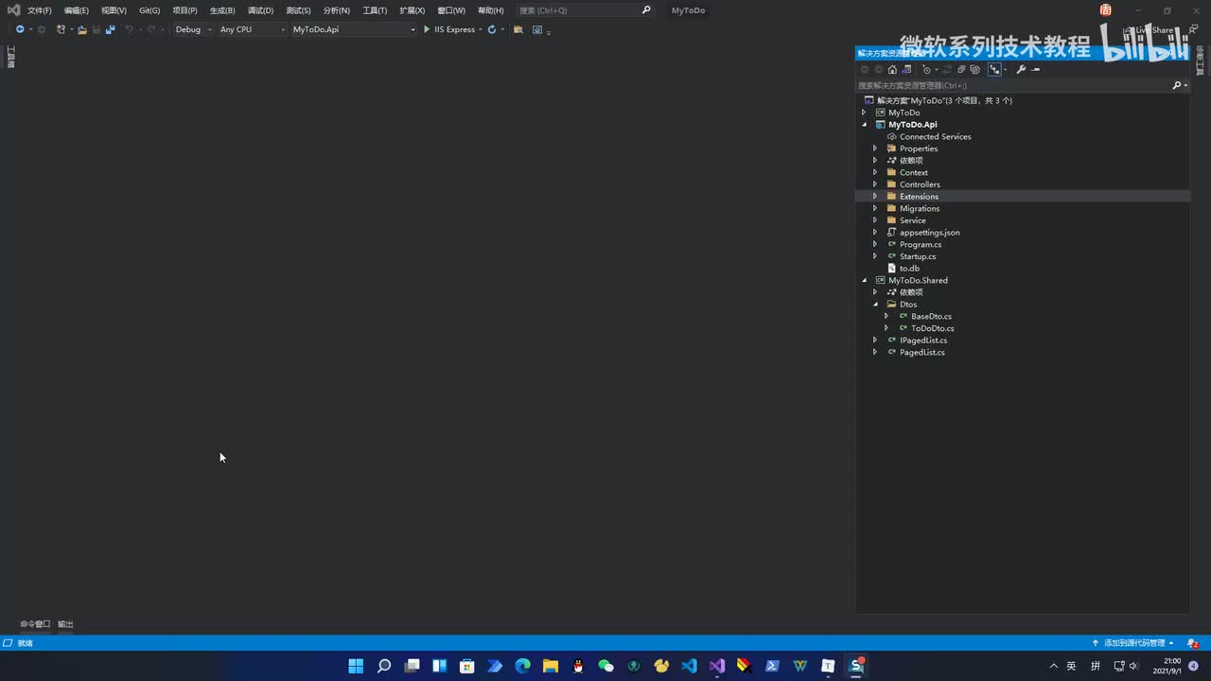Open the 文件(F) menu
This screenshot has height=681, width=1211.
point(40,10)
